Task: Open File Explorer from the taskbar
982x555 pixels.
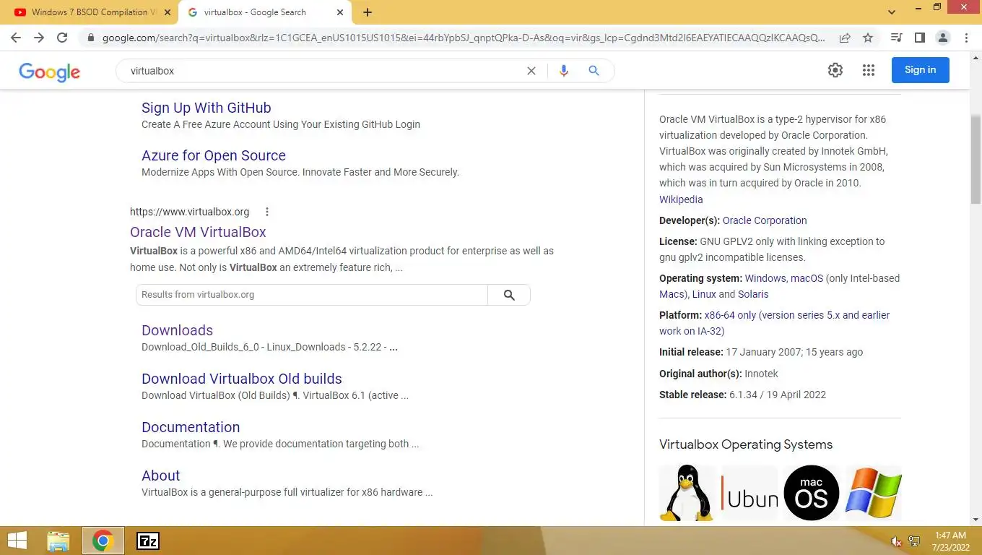Action: 58,541
